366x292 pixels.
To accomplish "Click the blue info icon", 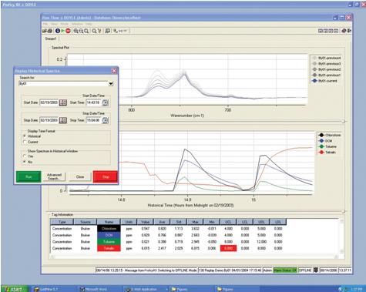I will click(58, 31).
